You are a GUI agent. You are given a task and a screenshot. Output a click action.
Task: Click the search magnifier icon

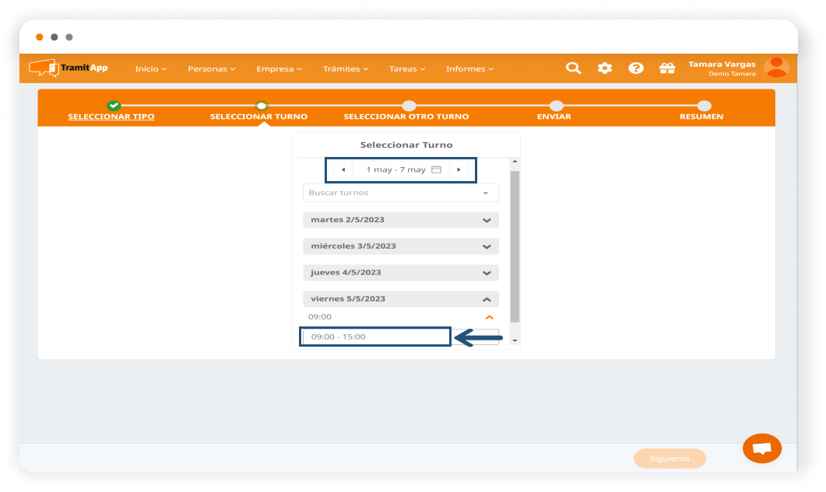[x=573, y=68]
